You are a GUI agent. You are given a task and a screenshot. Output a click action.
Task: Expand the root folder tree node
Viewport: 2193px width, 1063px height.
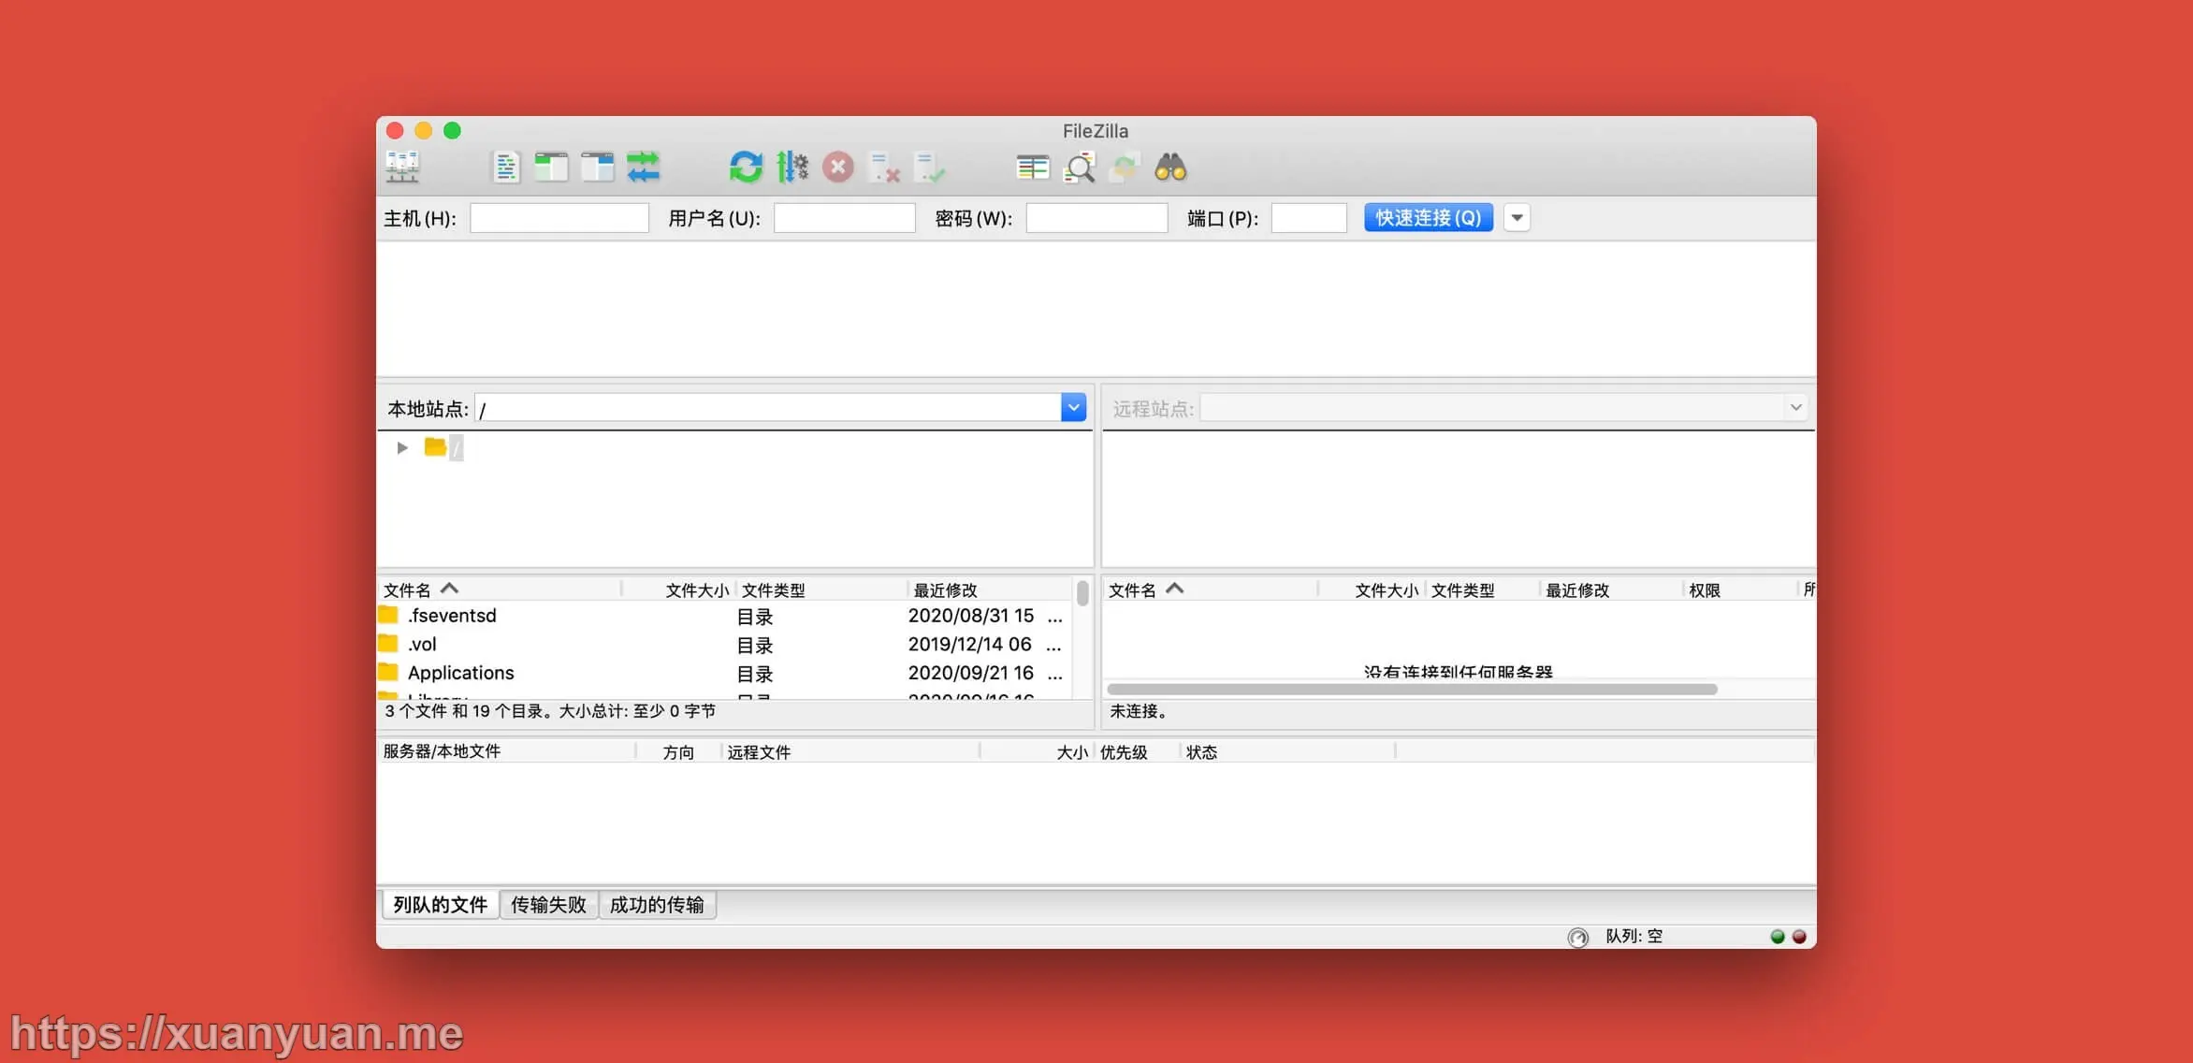click(402, 447)
